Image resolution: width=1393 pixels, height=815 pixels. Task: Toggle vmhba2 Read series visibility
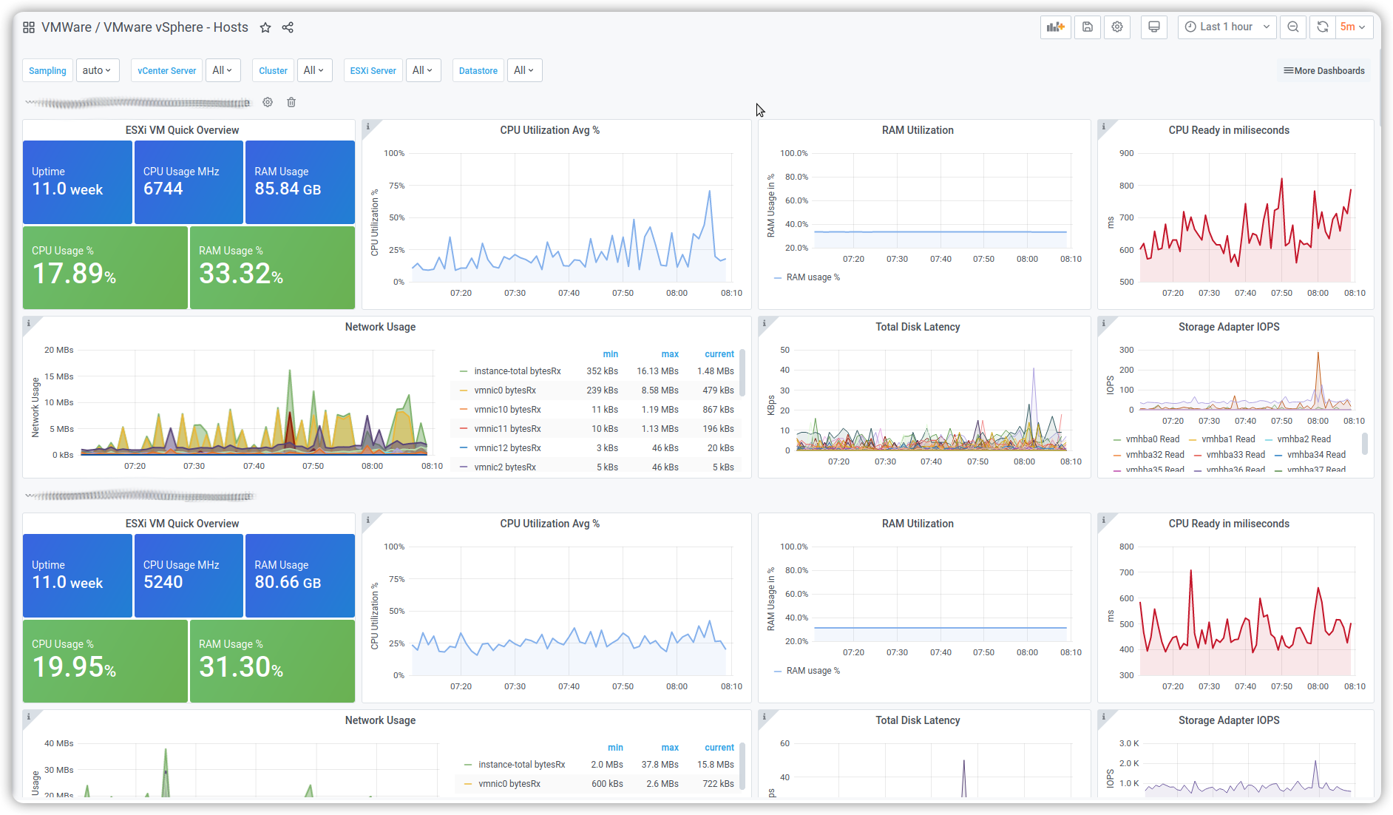(x=1304, y=439)
